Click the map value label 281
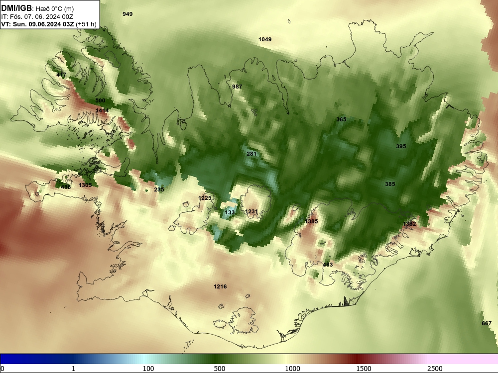Image resolution: width=498 pixels, height=373 pixels. (251, 154)
